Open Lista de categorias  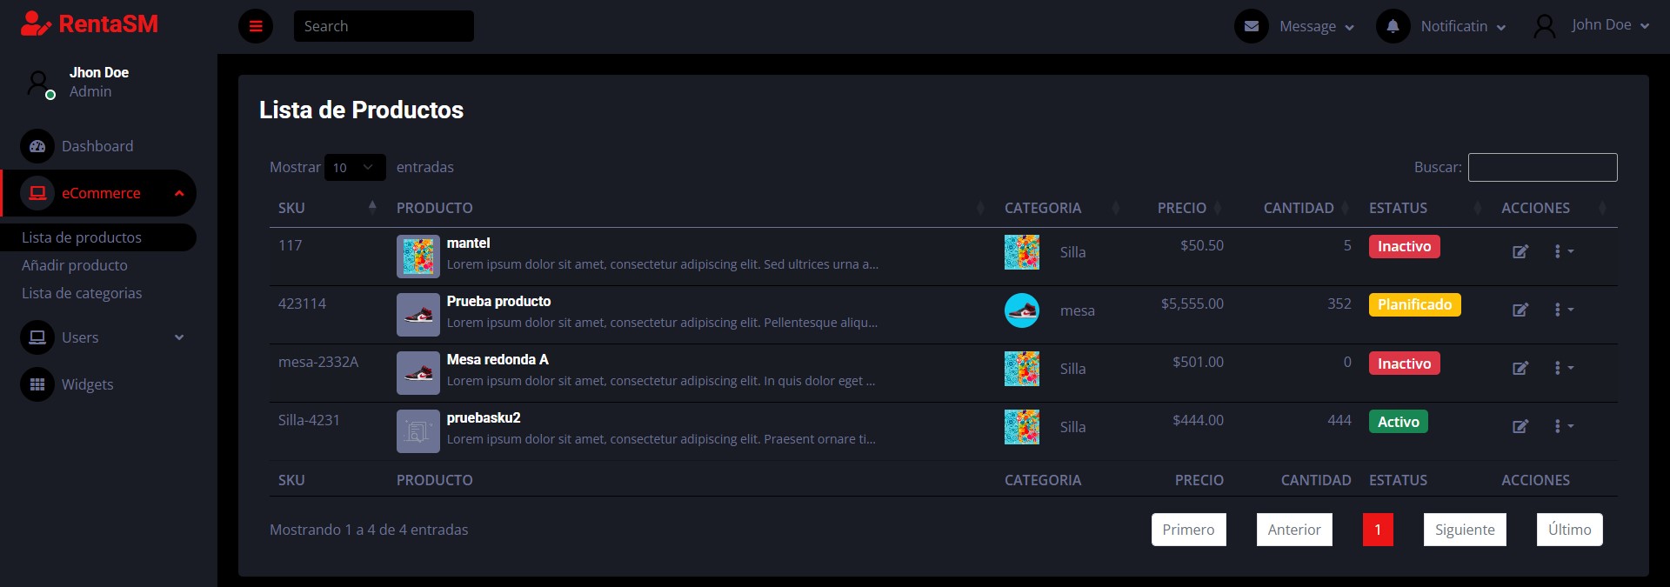point(82,293)
